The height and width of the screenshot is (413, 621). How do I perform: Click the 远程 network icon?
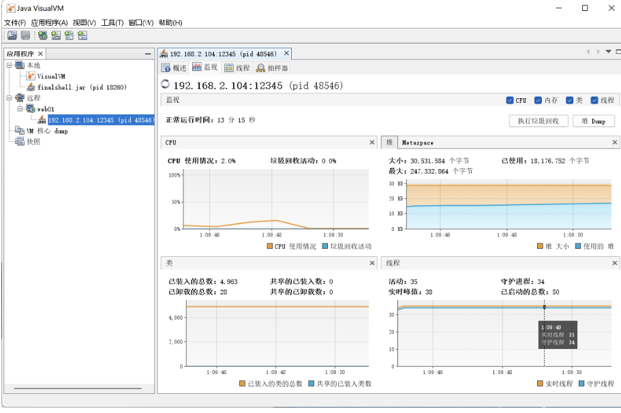(20, 97)
